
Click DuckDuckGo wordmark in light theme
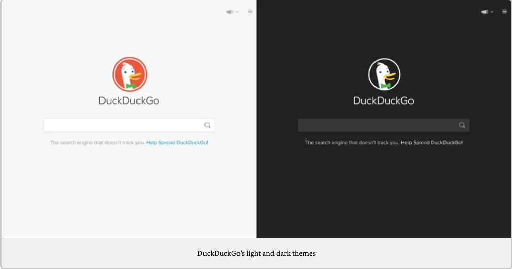[129, 100]
